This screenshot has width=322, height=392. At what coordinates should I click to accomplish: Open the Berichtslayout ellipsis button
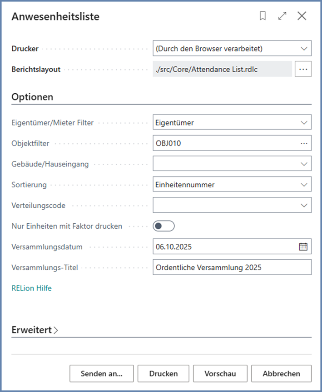(x=303, y=70)
